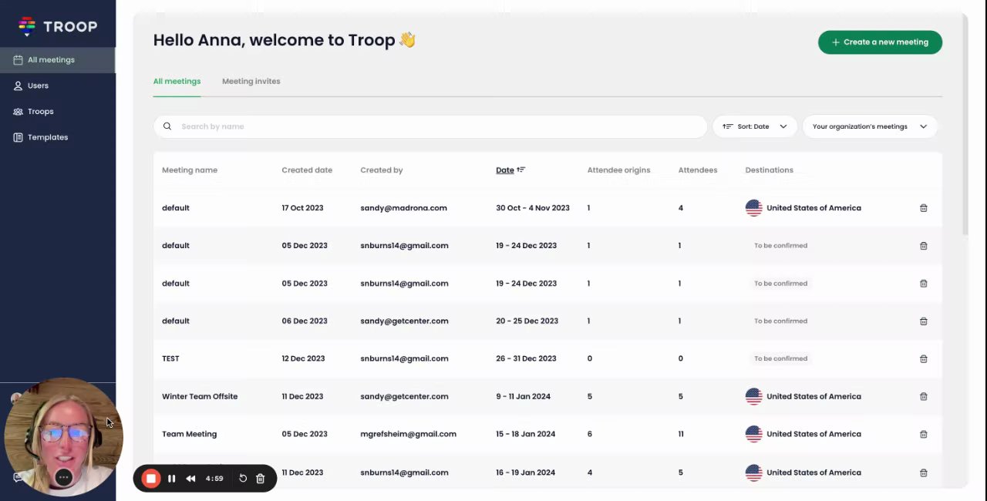
Task: Sort by the Date column header
Action: [504, 170]
